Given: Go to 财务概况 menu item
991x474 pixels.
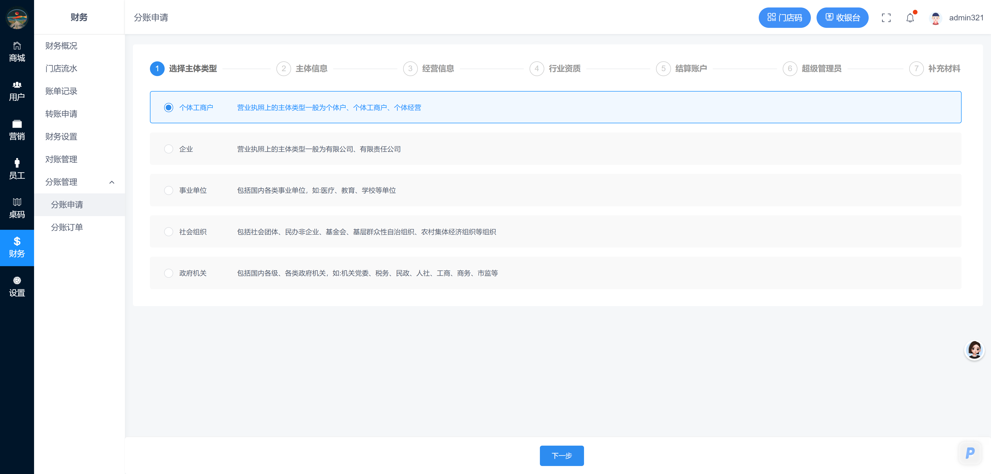Looking at the screenshot, I should [79, 46].
